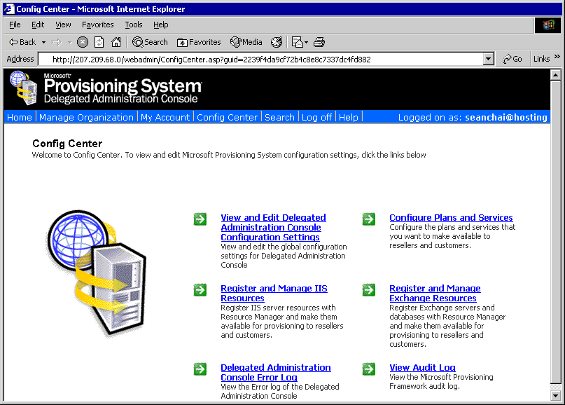Open the Forward button history dropdown arrow

click(x=69, y=42)
